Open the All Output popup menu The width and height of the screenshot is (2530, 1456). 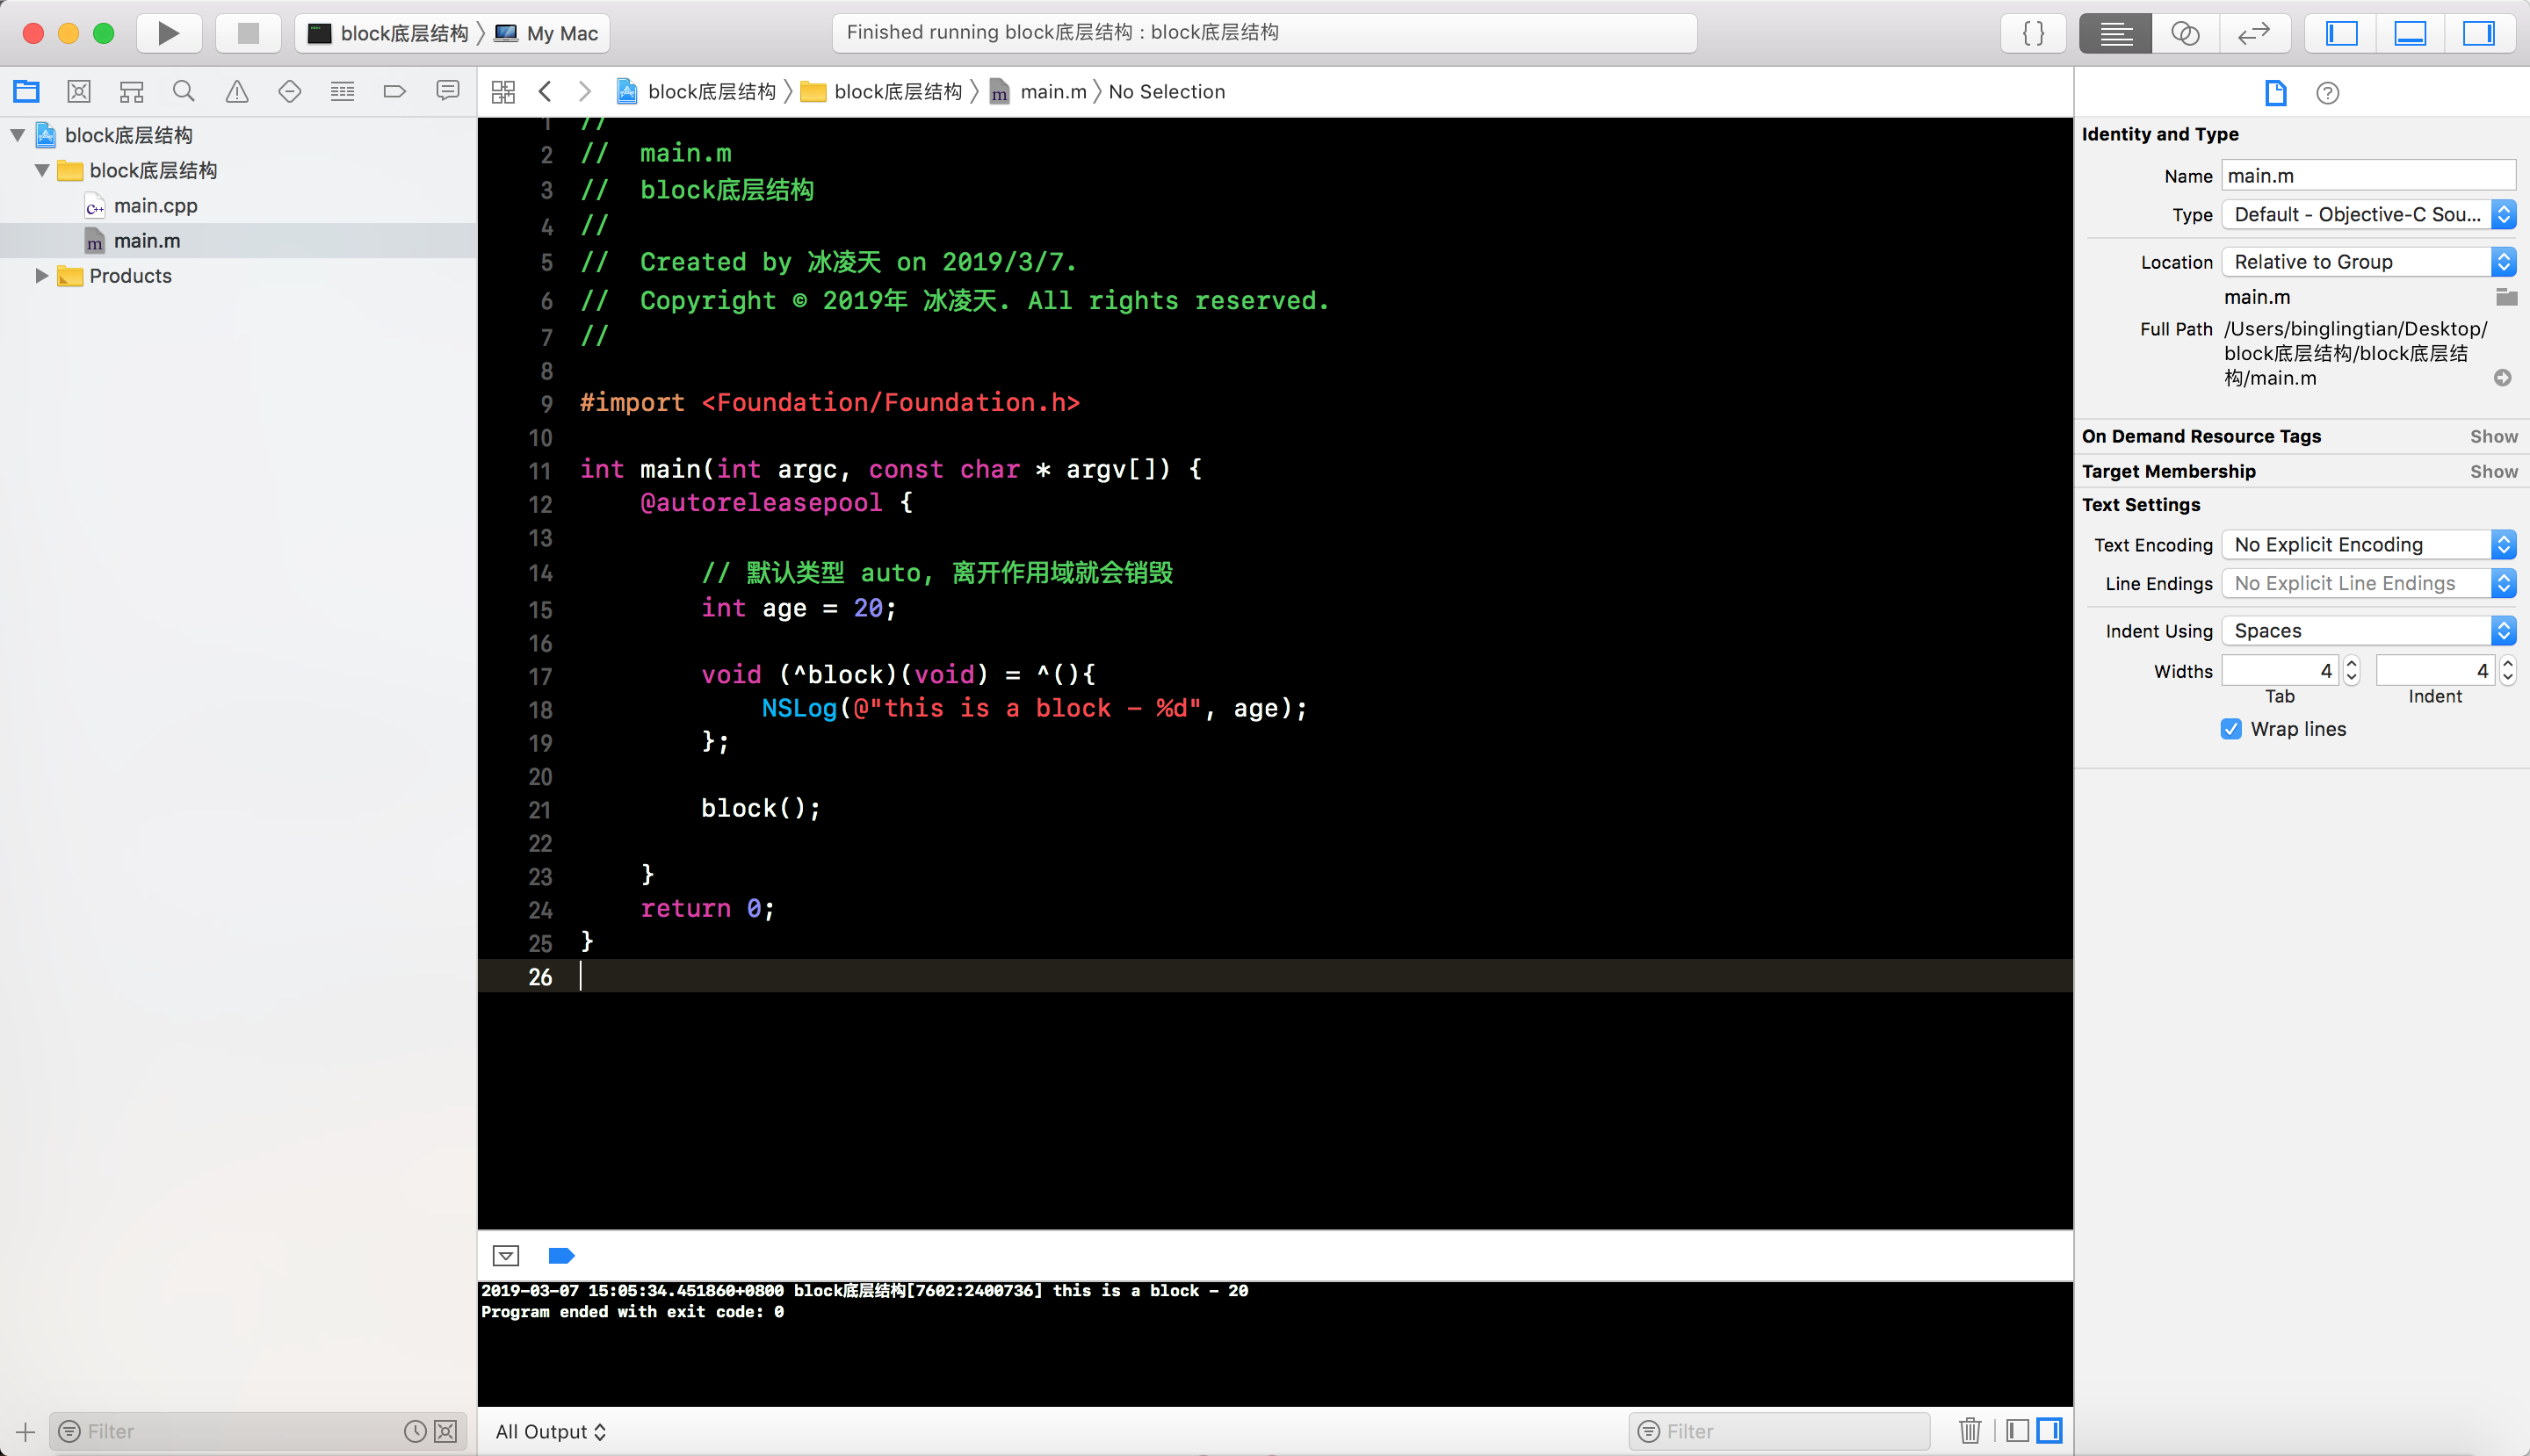(550, 1431)
